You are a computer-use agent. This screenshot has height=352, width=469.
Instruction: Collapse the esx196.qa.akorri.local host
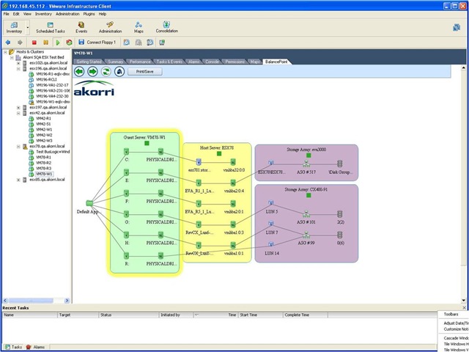(18, 68)
